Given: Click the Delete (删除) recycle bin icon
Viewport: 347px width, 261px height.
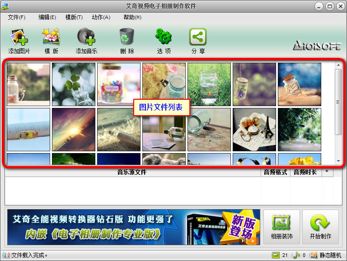Looking at the screenshot, I should (127, 37).
